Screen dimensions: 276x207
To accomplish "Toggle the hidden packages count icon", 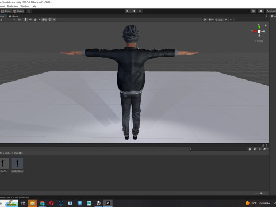I will tap(266, 149).
